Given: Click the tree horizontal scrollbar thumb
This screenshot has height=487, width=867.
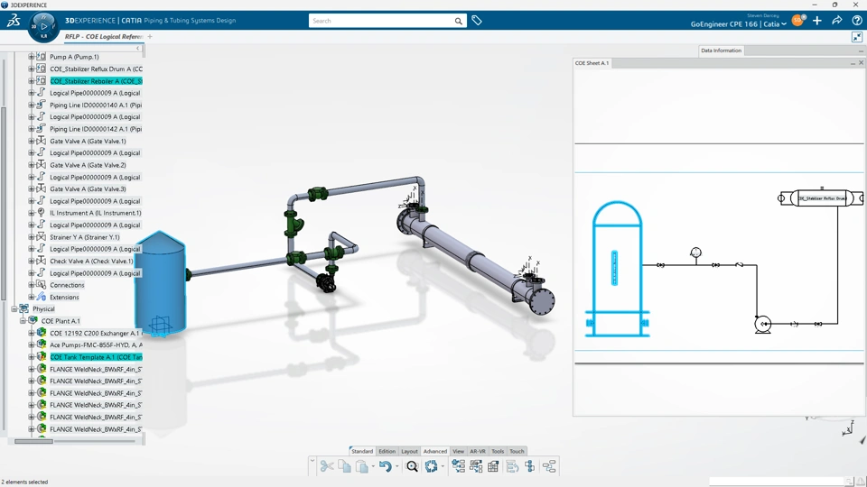Looking at the screenshot, I should point(33,441).
